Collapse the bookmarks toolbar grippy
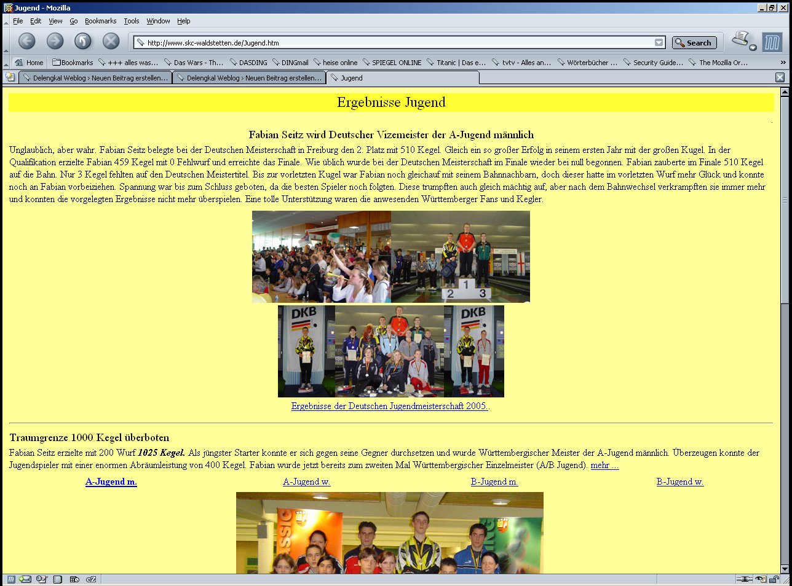 [6, 63]
